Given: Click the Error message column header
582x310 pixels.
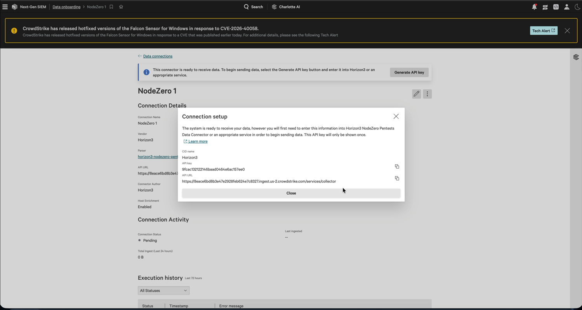Looking at the screenshot, I should pyautogui.click(x=231, y=306).
